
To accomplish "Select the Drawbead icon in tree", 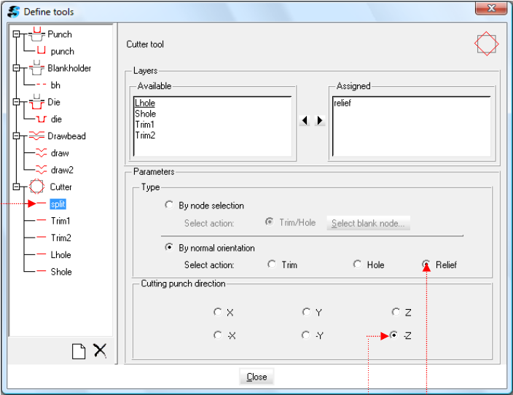I will click(x=36, y=136).
